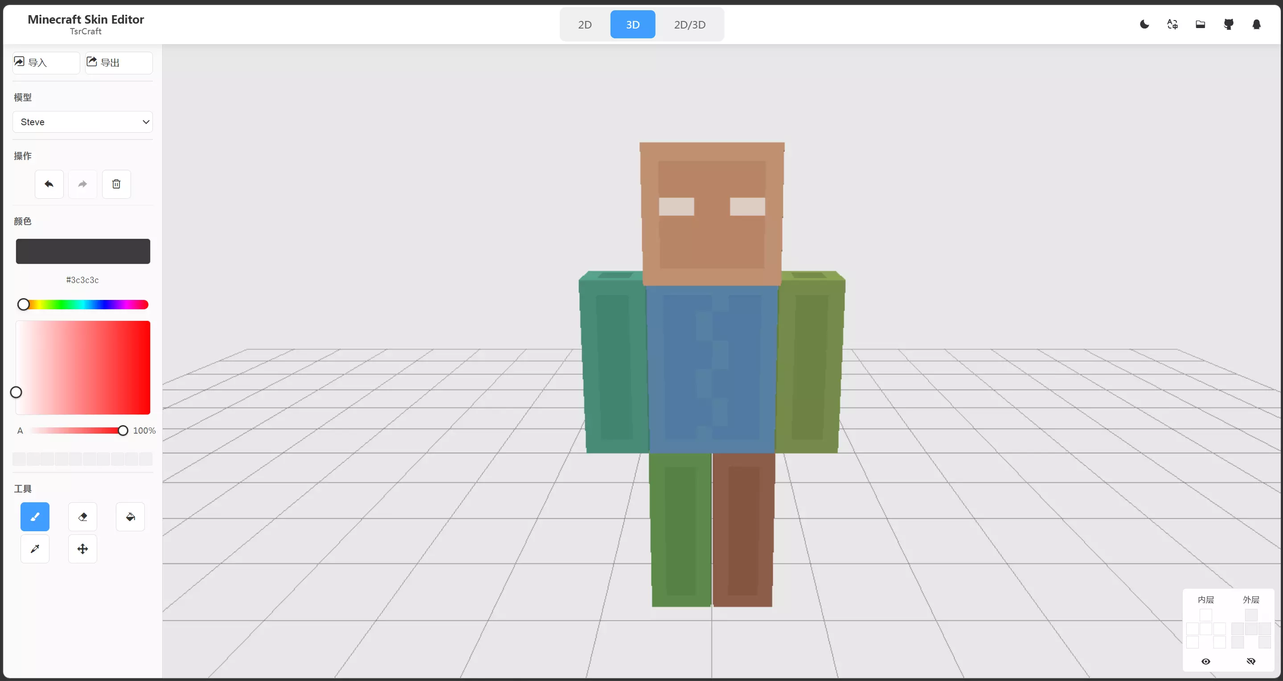This screenshot has width=1283, height=681.
Task: Click the 100% alpha value text
Action: pos(144,431)
